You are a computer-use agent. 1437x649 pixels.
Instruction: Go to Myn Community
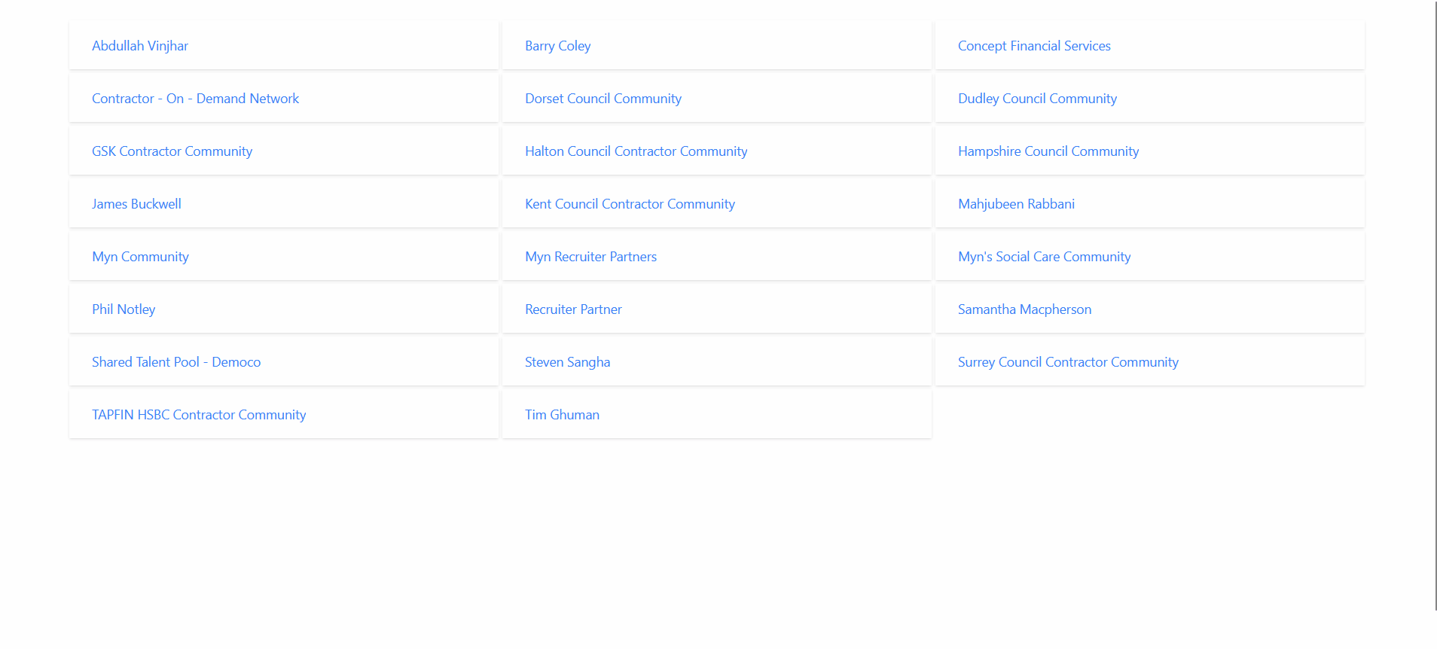point(140,257)
